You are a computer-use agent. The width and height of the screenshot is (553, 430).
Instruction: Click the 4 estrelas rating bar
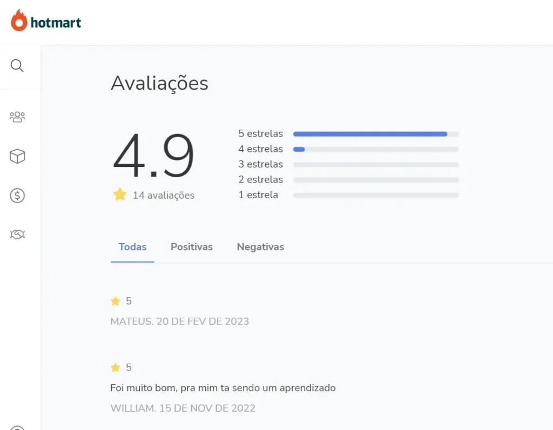tap(376, 149)
